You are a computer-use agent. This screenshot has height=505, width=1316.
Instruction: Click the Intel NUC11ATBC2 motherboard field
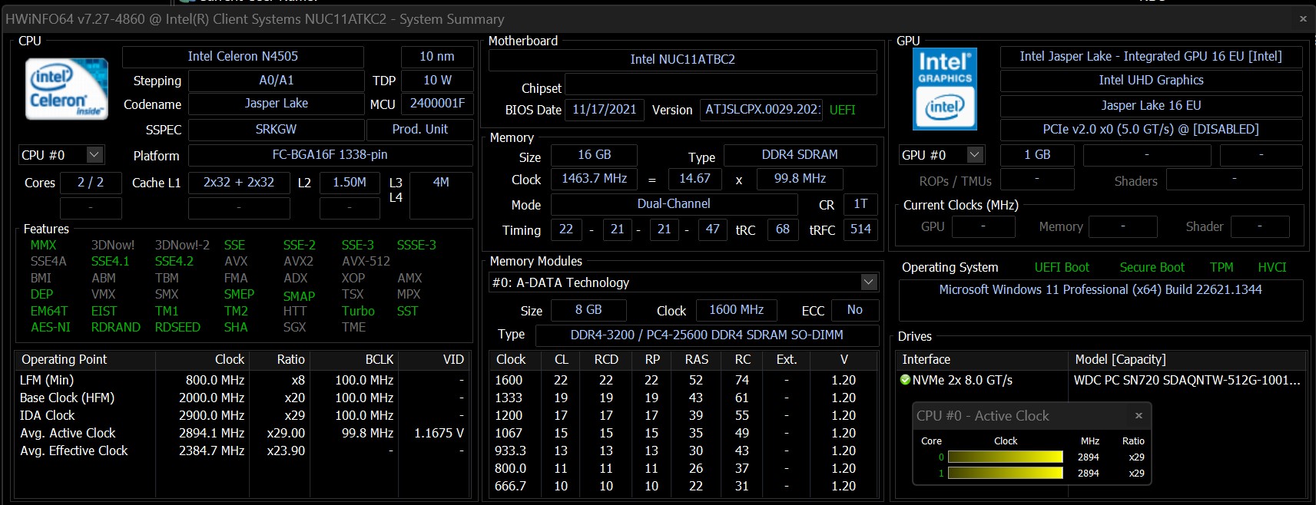tap(682, 60)
